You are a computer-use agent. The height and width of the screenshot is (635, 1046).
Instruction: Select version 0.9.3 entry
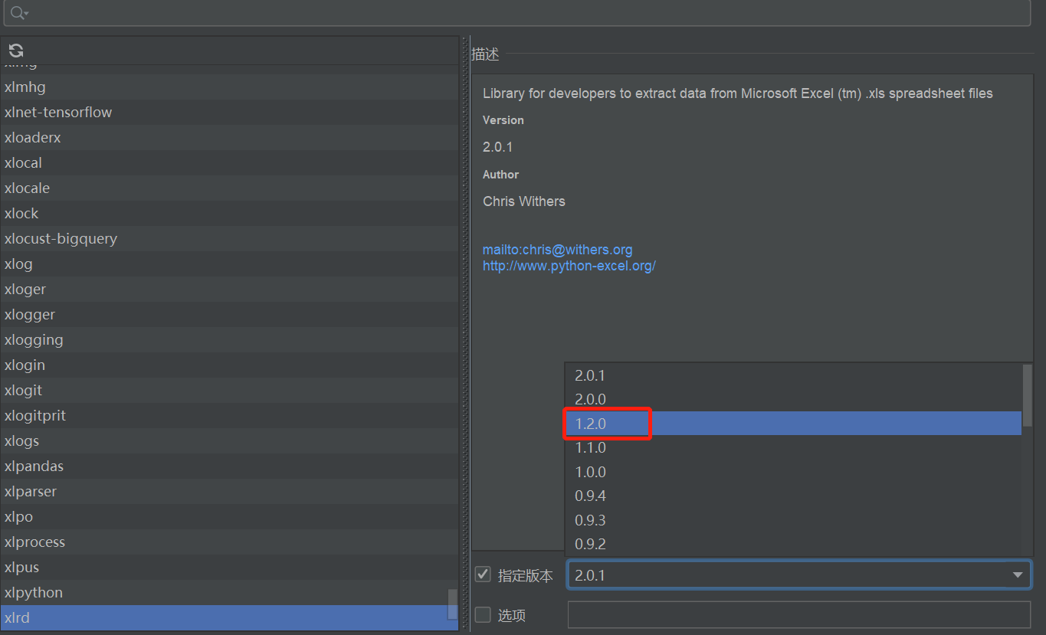793,520
